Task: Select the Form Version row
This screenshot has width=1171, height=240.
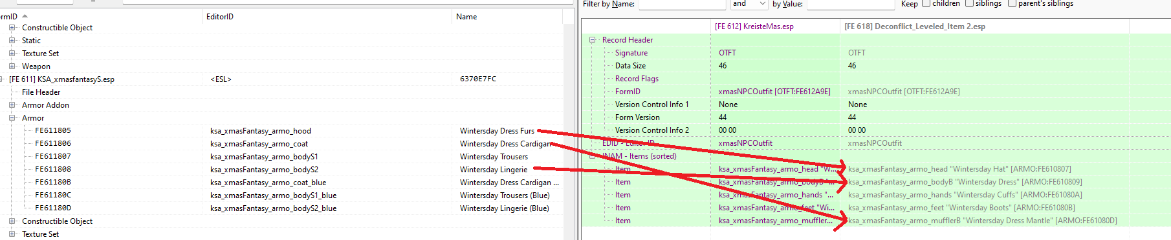Action: point(637,117)
